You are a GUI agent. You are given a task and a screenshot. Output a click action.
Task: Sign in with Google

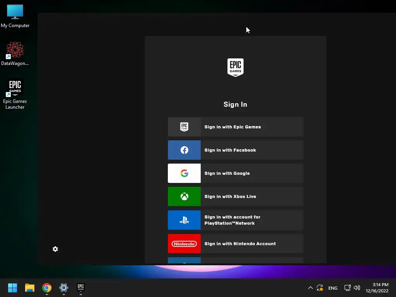pyautogui.click(x=235, y=173)
